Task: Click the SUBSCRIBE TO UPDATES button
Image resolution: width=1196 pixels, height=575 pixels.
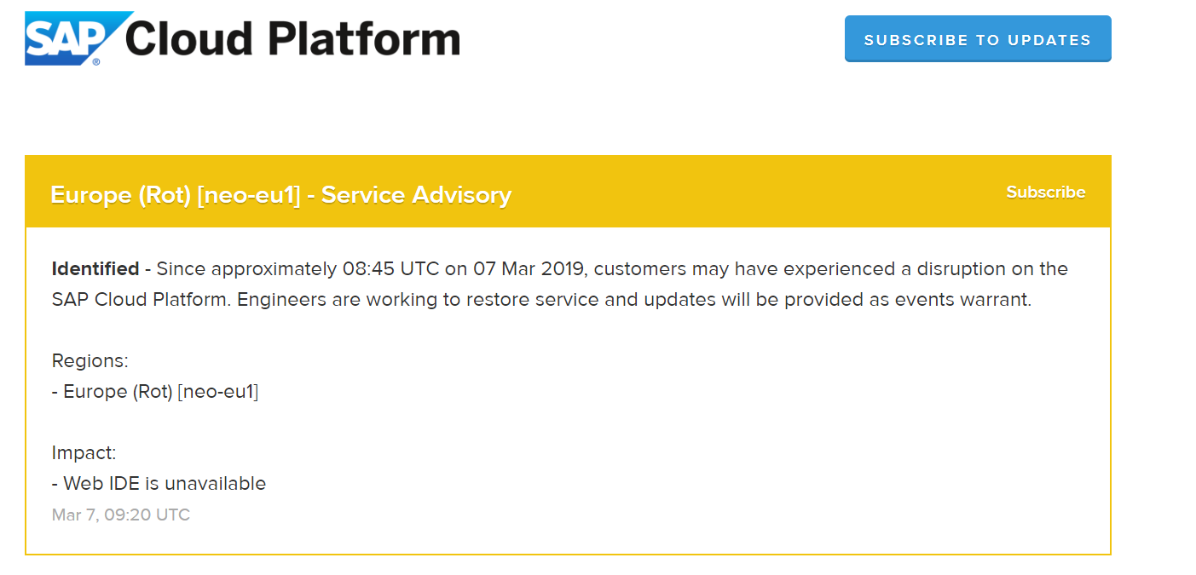Action: pyautogui.click(x=978, y=39)
